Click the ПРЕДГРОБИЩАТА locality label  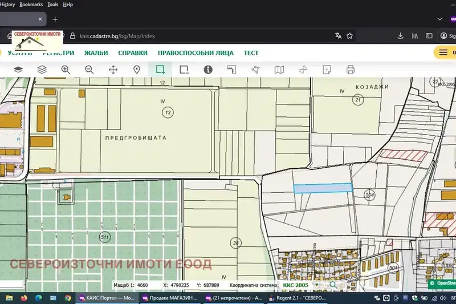[136, 138]
